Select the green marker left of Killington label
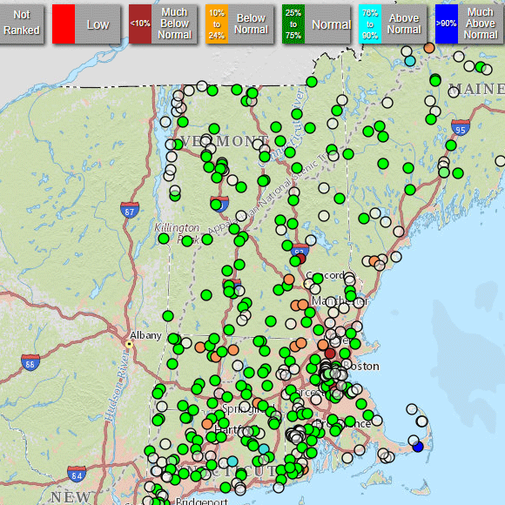The height and width of the screenshot is (505, 505). coord(164,239)
